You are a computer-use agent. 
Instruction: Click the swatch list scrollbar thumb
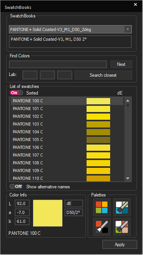pos(128,105)
